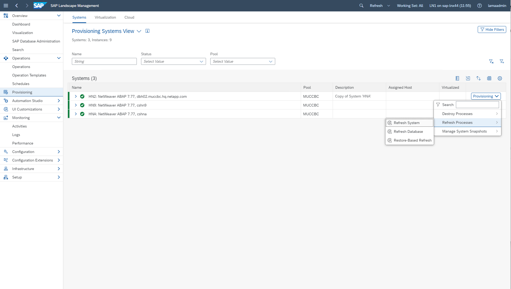Click the add filter icon

[502, 62]
